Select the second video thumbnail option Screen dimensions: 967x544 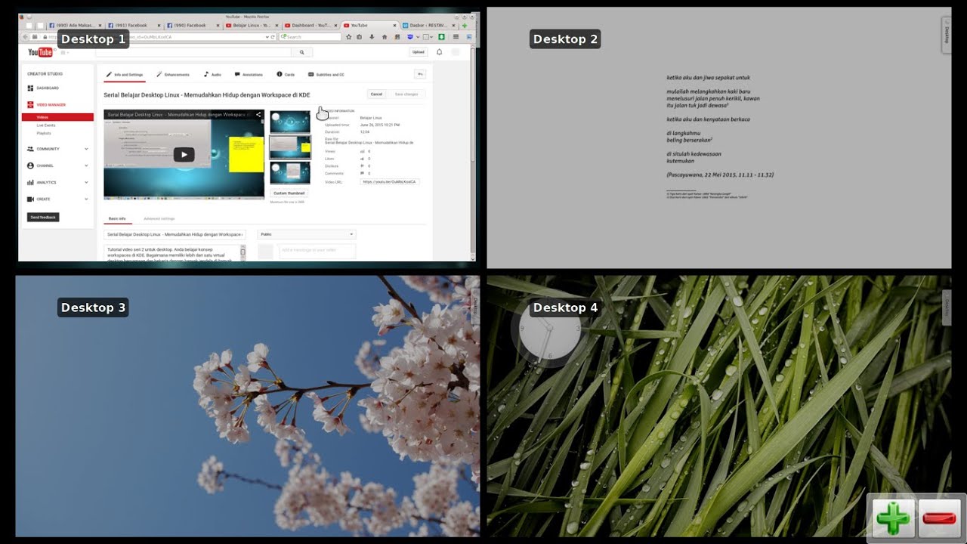[290, 147]
